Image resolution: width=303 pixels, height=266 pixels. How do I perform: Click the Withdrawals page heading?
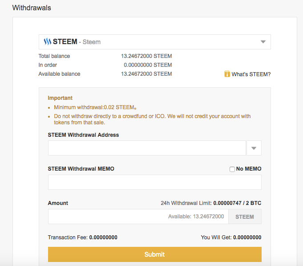(32, 8)
